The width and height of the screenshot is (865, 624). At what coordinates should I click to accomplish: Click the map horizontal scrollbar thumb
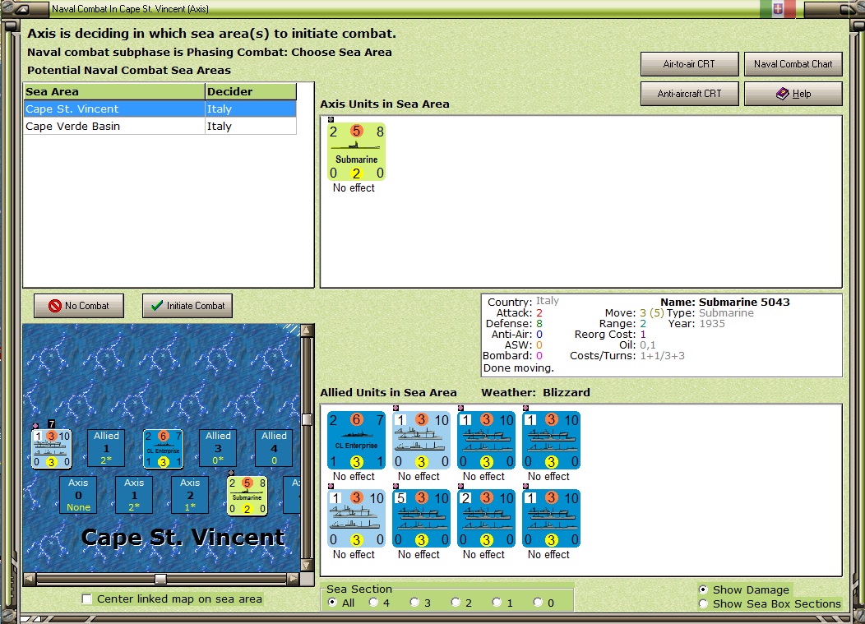click(x=160, y=579)
